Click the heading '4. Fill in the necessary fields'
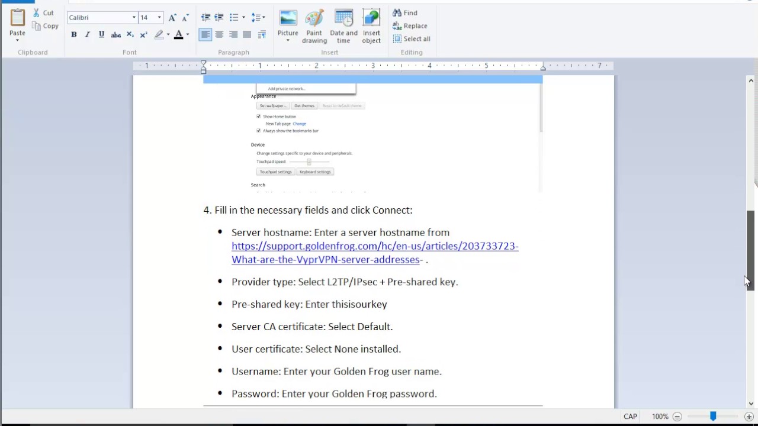758x426 pixels. tap(308, 210)
